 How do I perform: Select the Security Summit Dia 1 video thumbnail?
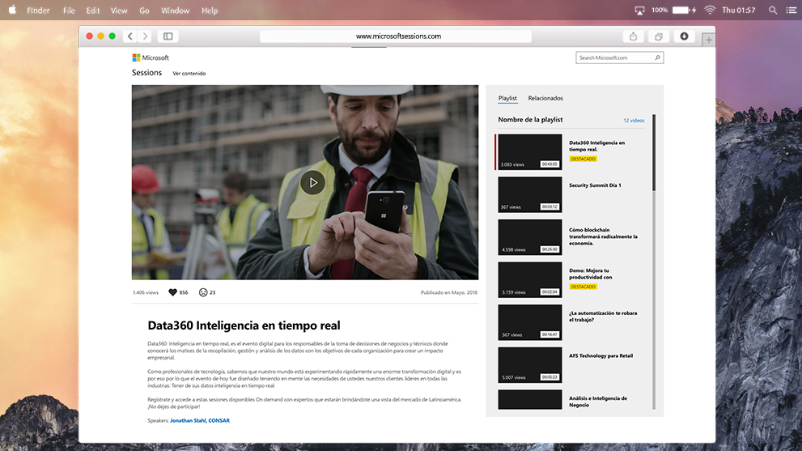click(530, 195)
